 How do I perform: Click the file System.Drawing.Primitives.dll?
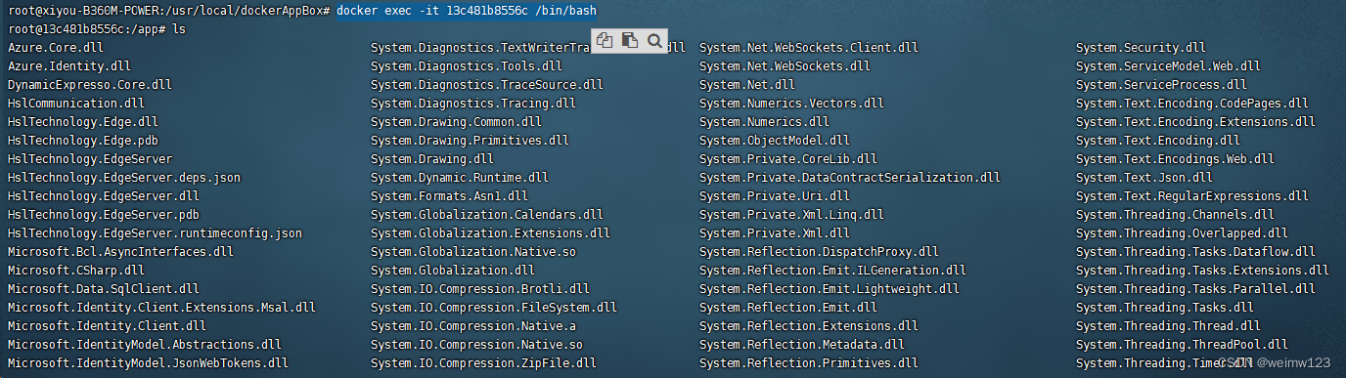(x=470, y=140)
